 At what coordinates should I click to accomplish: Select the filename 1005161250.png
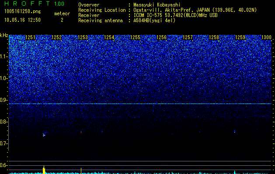tap(23, 11)
